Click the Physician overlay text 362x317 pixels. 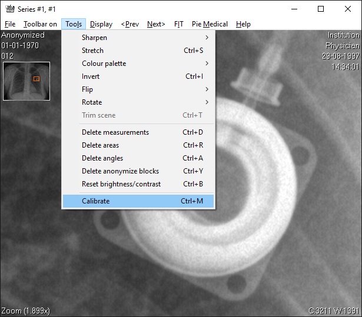click(343, 46)
